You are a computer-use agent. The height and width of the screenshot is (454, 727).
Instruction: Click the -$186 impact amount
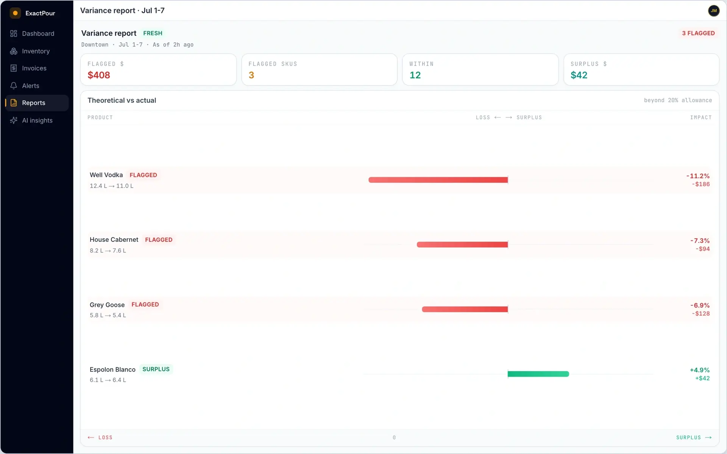[x=700, y=184]
